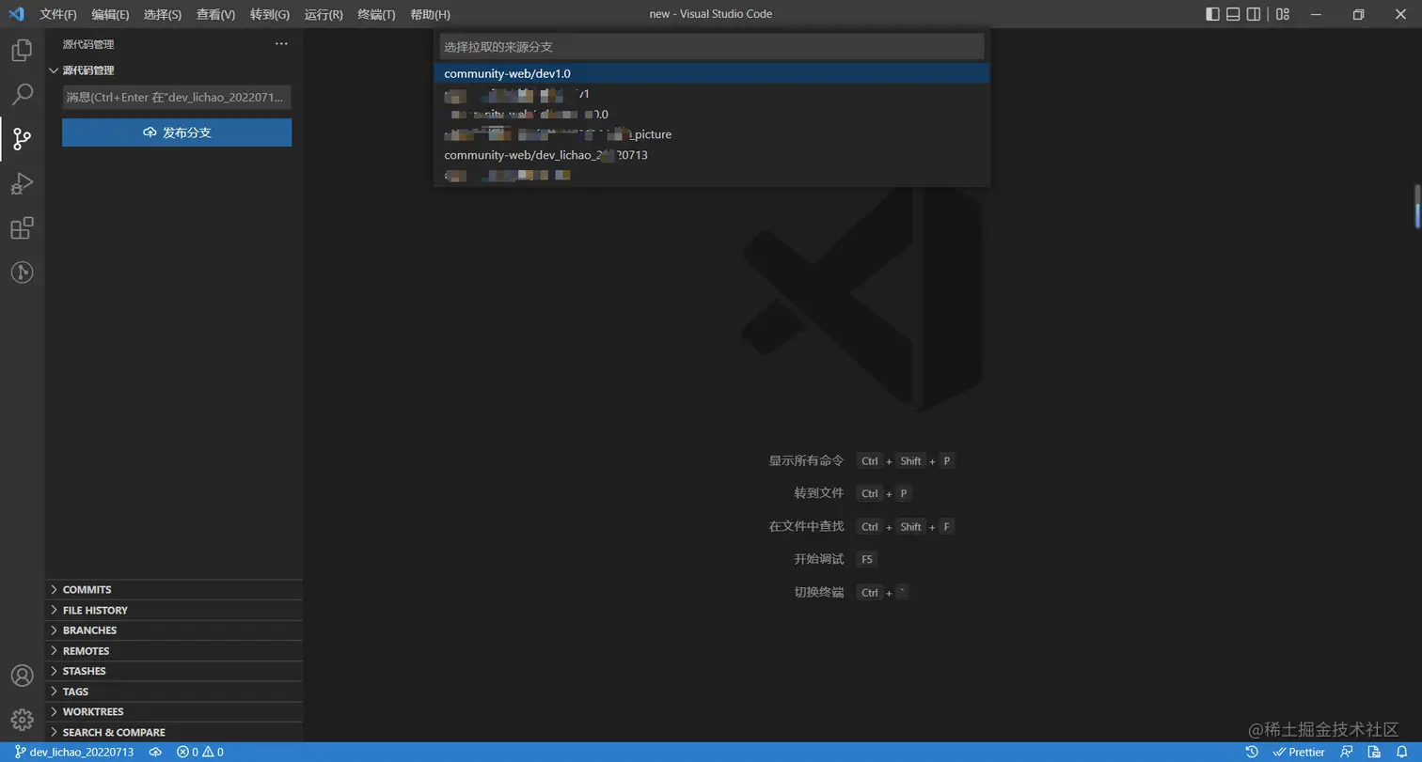Expand the WORKTREES section
This screenshot has height=762, width=1422.
pyautogui.click(x=174, y=712)
